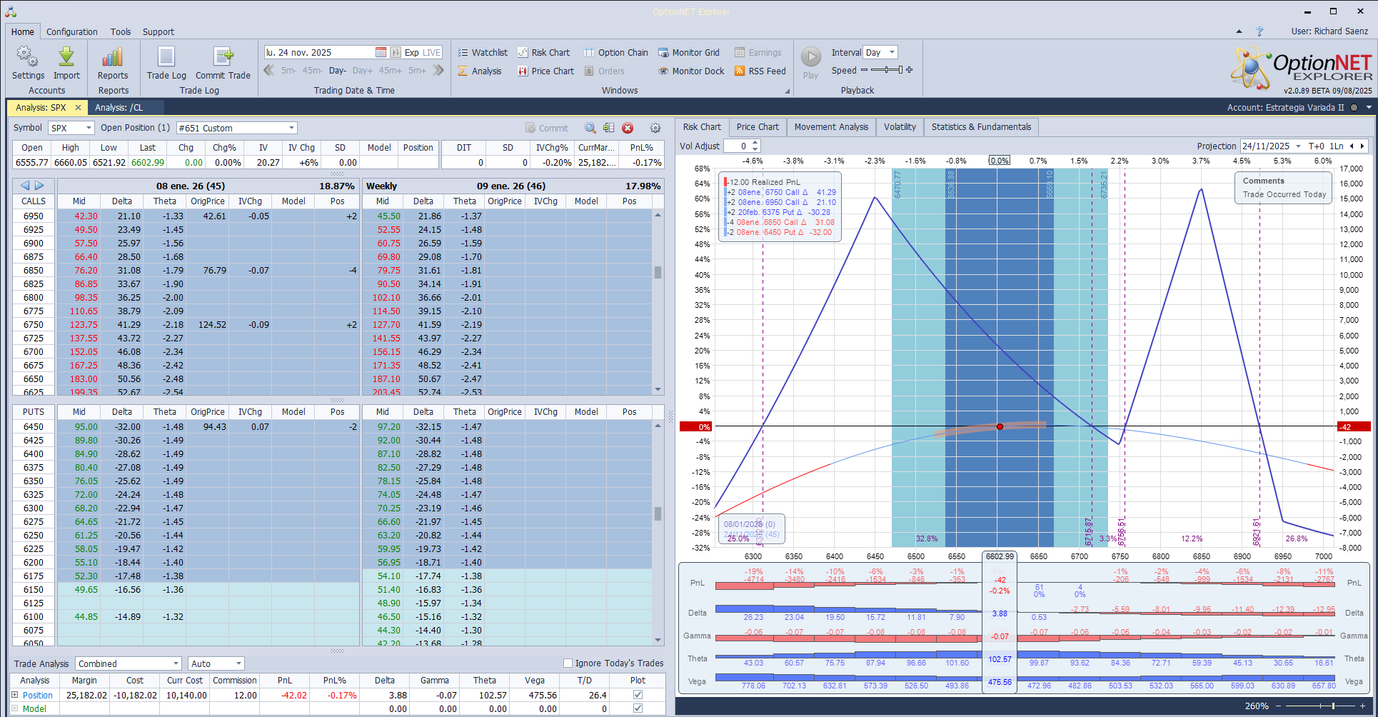Go to next expiration with right arrow
Screen dimensions: 1378x717
click(39, 186)
